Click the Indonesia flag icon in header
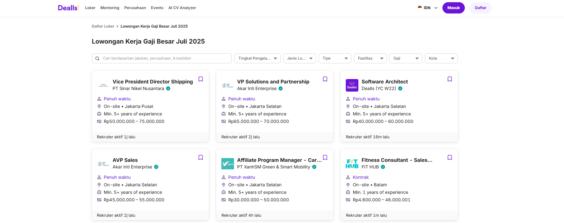This screenshot has width=564, height=223. tap(420, 8)
